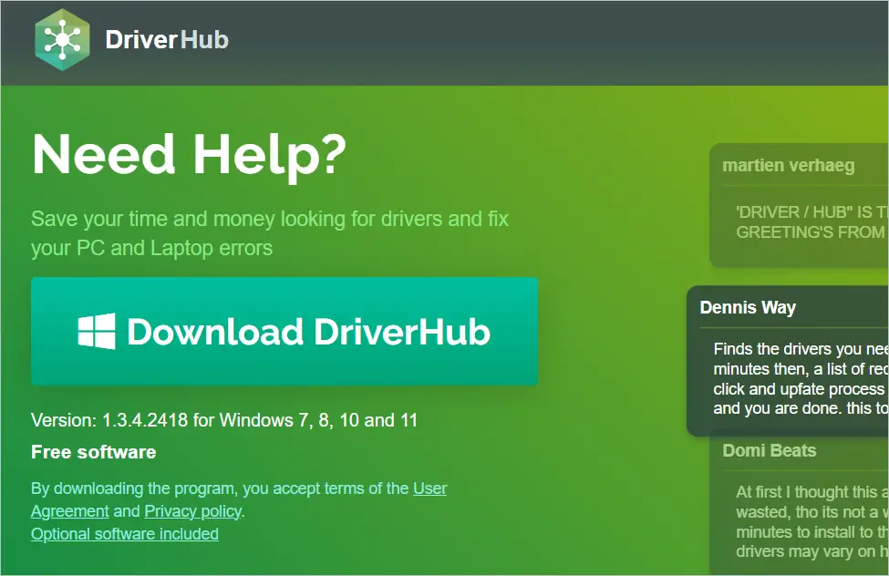
Task: Click the 'Finds the drivers you' review text
Action: click(801, 379)
